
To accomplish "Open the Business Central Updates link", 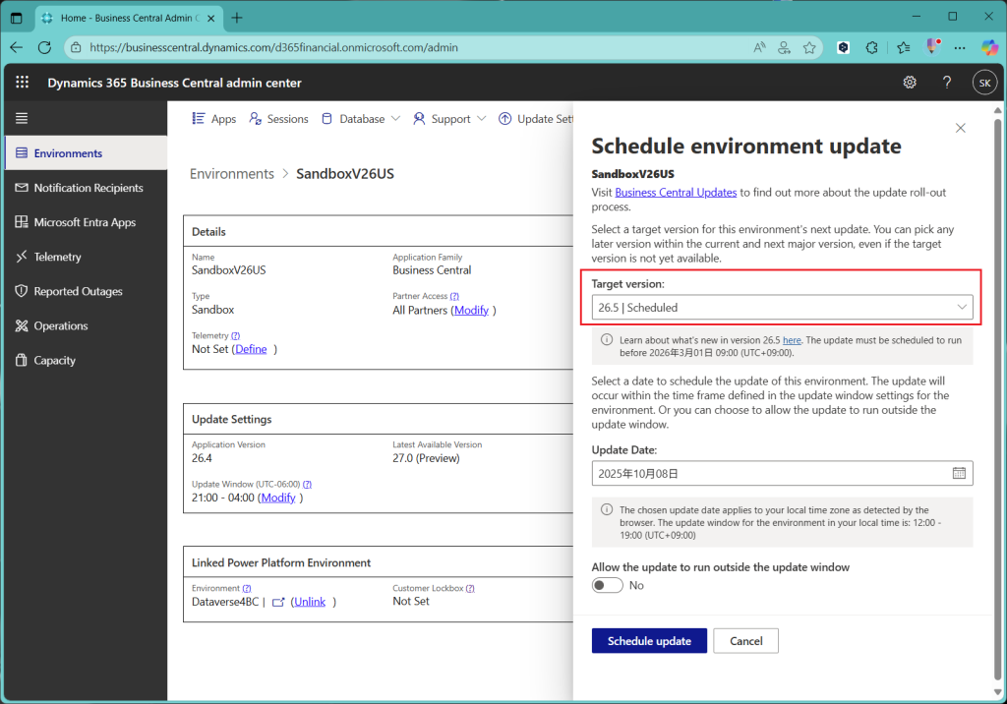I will coord(676,193).
